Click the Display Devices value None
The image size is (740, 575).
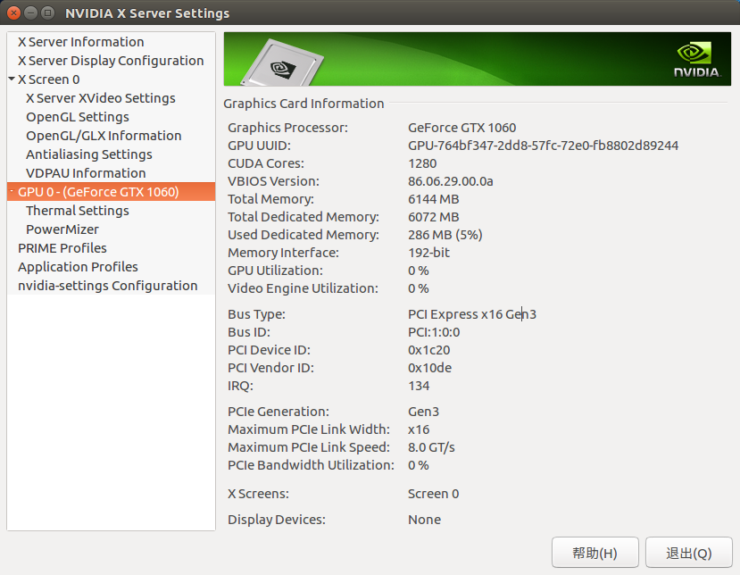424,520
